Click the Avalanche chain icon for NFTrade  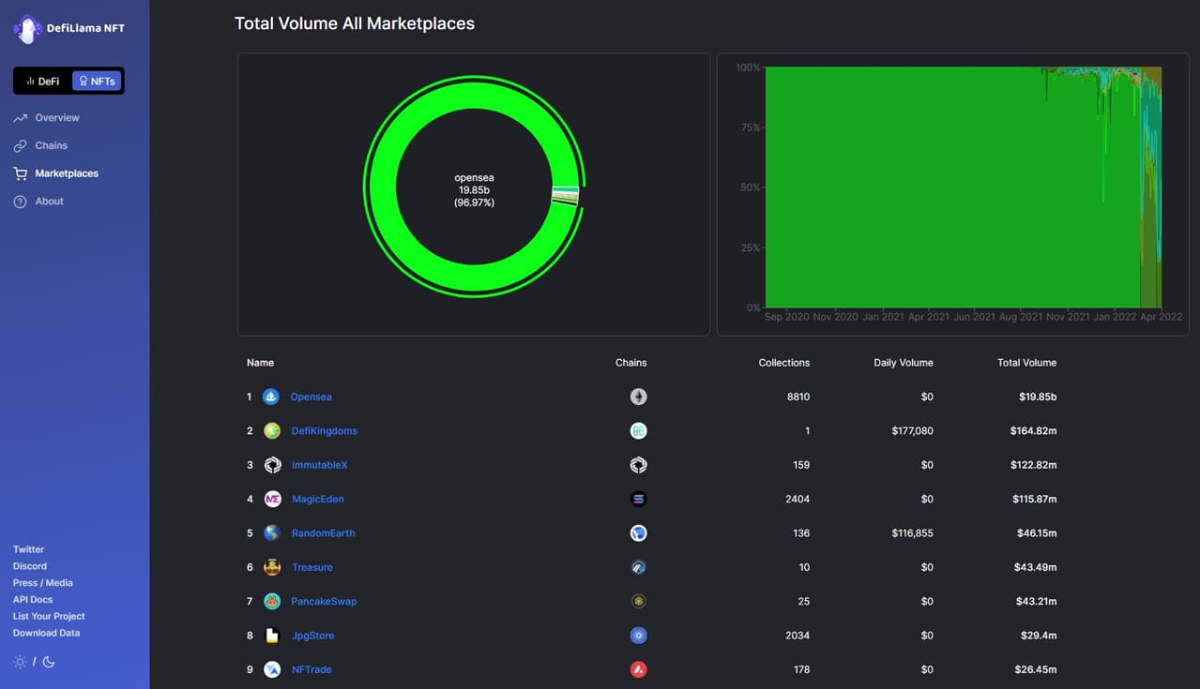tap(638, 669)
